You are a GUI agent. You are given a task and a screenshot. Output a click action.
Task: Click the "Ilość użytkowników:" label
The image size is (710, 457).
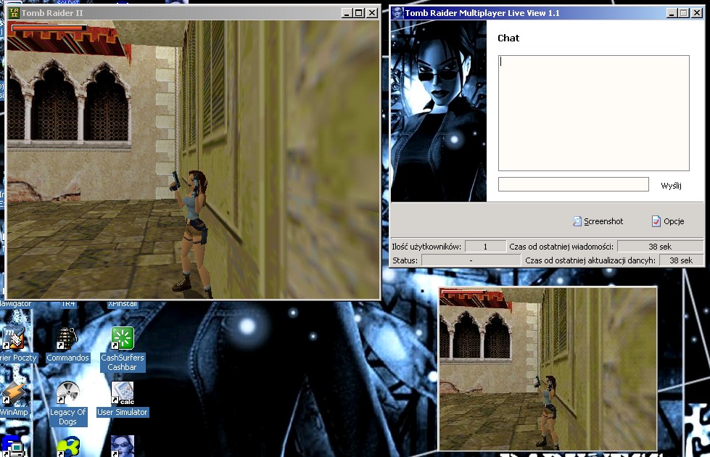coord(426,247)
